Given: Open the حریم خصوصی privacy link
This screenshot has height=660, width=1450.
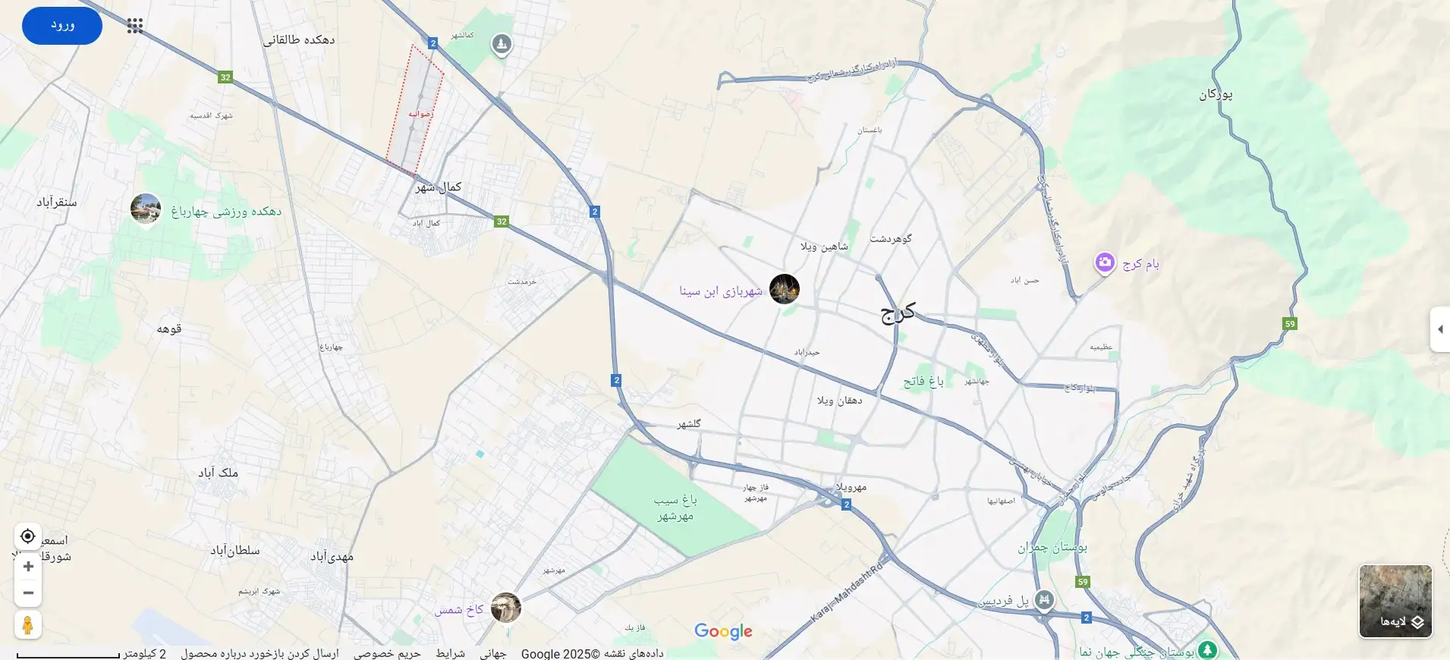Looking at the screenshot, I should coord(386,653).
